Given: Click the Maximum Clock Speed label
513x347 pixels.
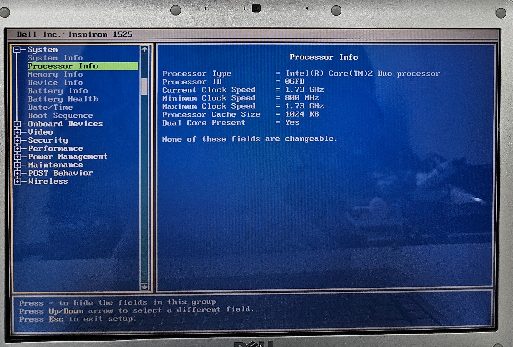Looking at the screenshot, I should (x=209, y=106).
